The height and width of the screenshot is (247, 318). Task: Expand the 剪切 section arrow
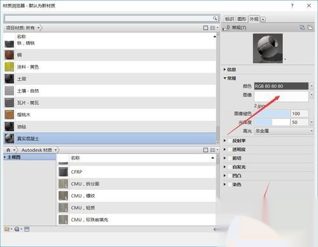coord(225,158)
